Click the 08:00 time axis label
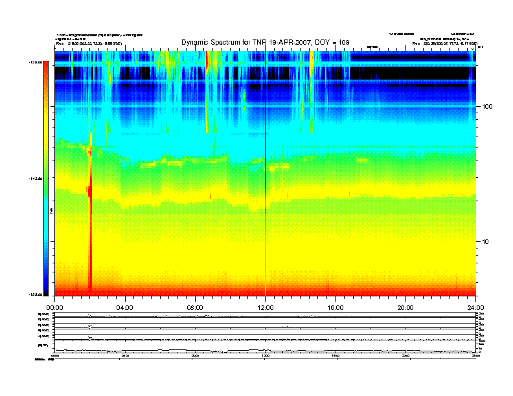The height and width of the screenshot is (396, 513). tap(195, 308)
